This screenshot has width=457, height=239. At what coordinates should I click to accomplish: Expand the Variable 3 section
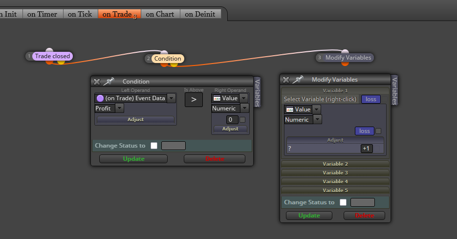(x=335, y=173)
